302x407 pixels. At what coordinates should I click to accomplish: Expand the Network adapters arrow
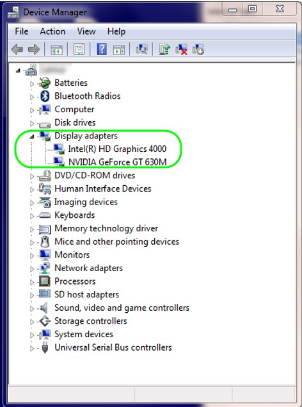(32, 269)
